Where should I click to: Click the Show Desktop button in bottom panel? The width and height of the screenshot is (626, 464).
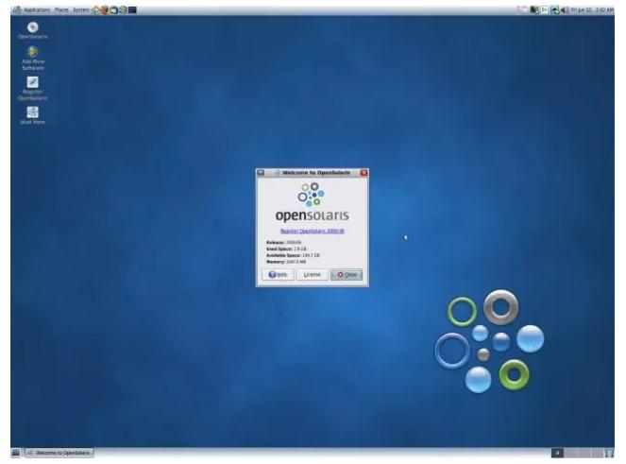click(16, 453)
